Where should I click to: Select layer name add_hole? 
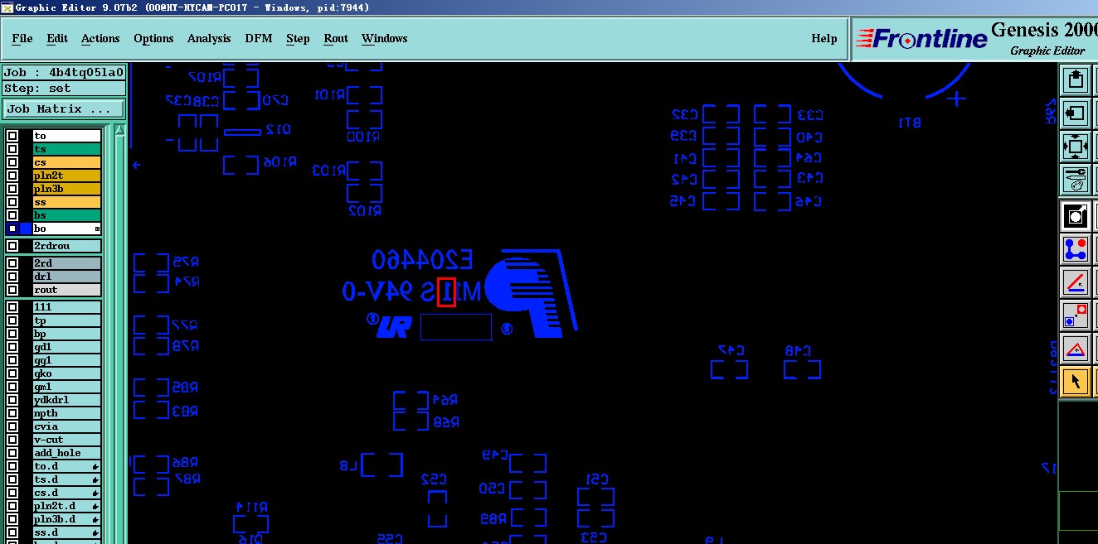coord(66,453)
